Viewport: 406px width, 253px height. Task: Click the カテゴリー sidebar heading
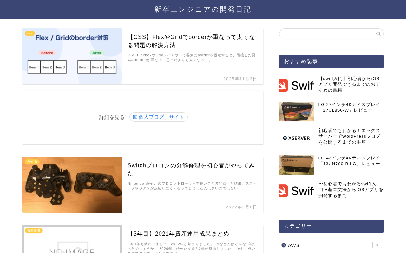pyautogui.click(x=331, y=226)
